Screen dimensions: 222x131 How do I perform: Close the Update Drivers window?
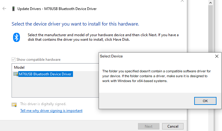pos(182,1)
